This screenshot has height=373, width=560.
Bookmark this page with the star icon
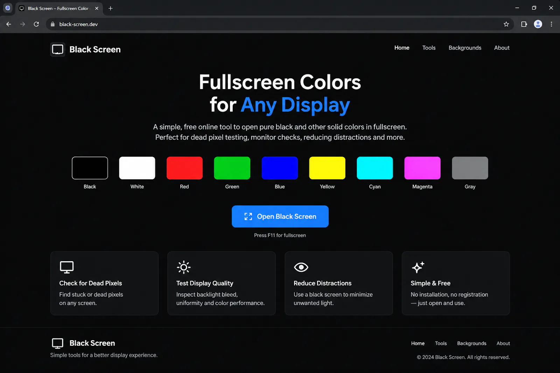[506, 24]
